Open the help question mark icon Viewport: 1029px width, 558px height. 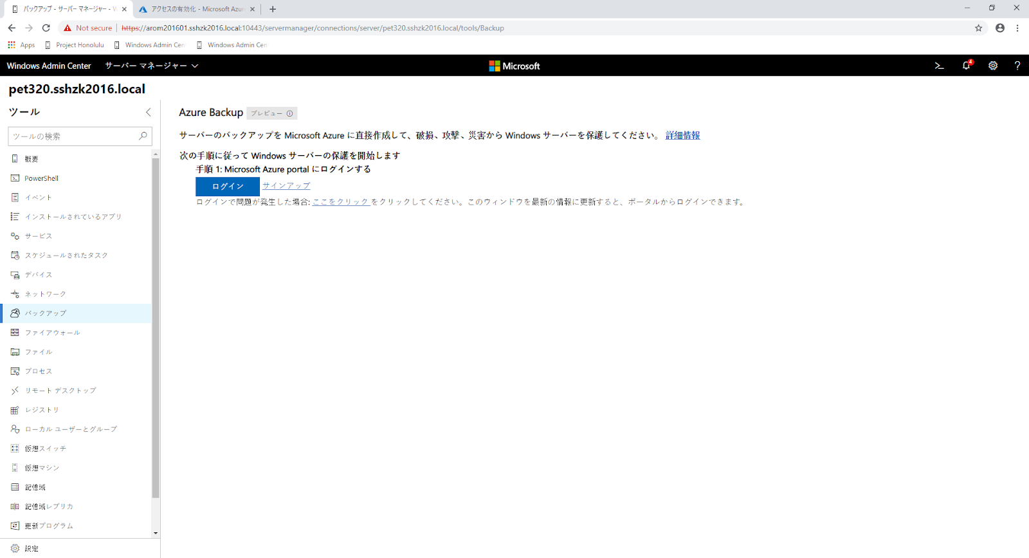1017,66
